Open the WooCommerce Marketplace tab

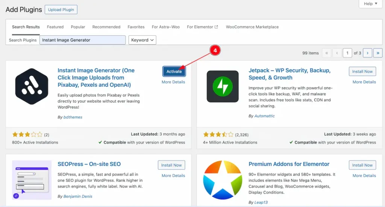[252, 27]
